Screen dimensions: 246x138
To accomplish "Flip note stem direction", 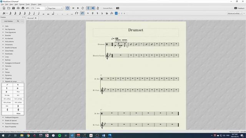I will point(112,13).
